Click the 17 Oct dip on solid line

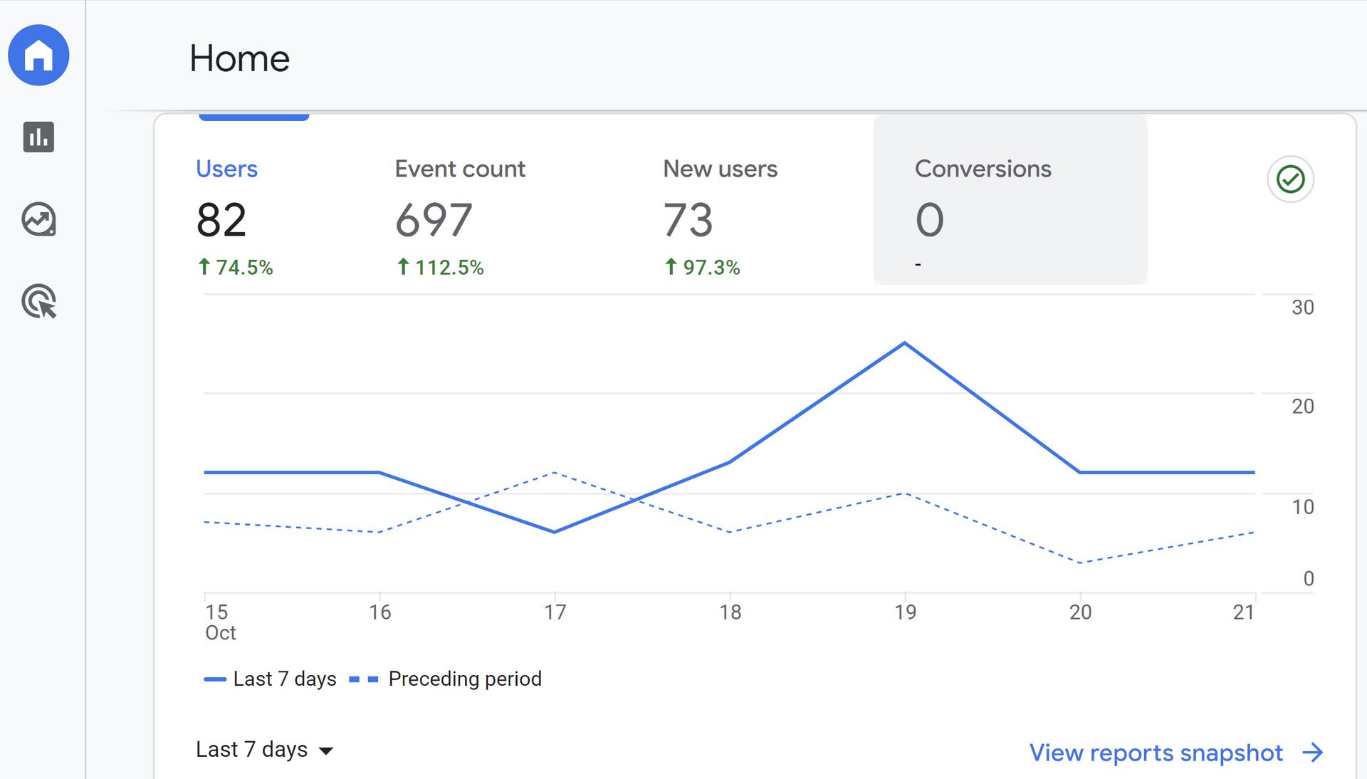click(x=555, y=532)
